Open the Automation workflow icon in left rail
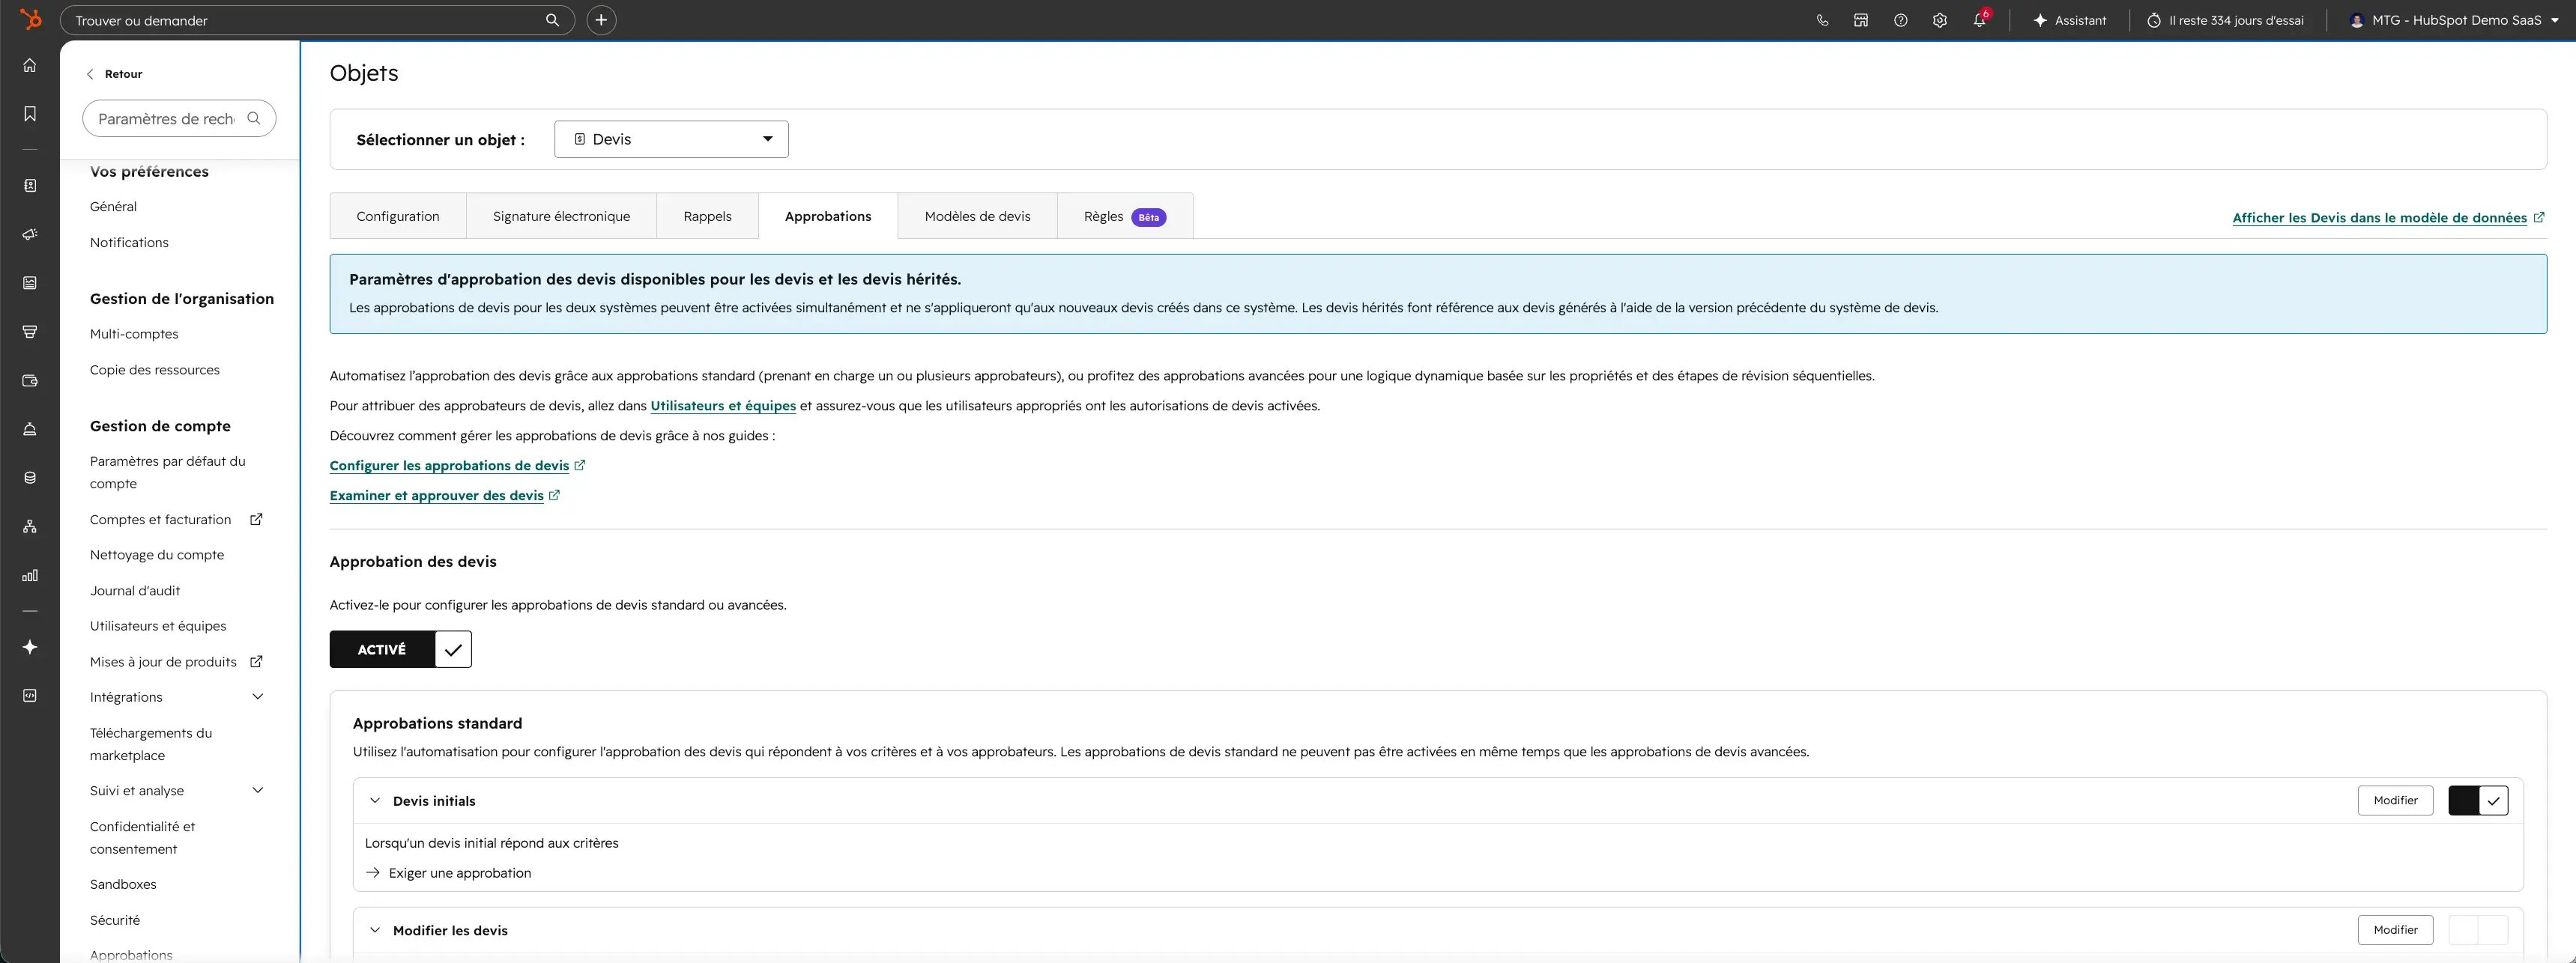 (x=30, y=526)
